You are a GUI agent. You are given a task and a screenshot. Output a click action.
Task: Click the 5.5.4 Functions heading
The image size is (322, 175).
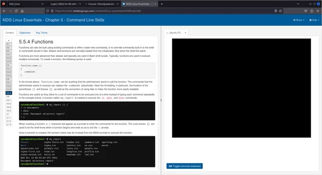click(x=36, y=42)
